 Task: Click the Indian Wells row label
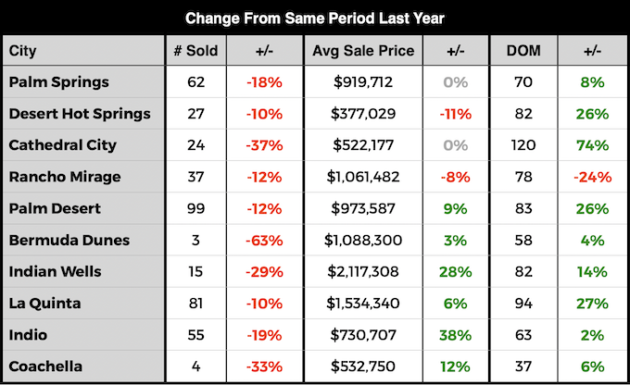(55, 271)
